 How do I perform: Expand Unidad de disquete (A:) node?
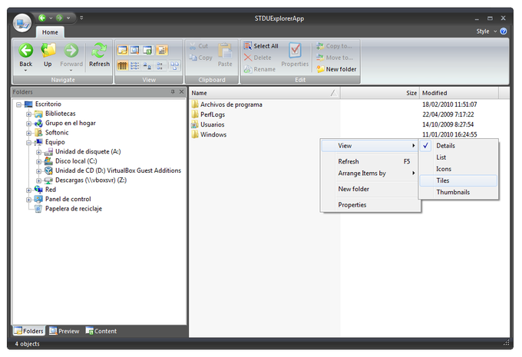point(39,152)
